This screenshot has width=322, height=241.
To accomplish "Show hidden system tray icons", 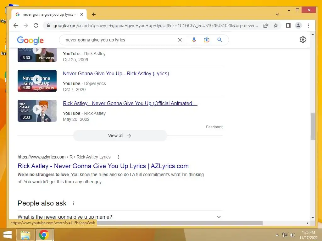I will (277, 235).
